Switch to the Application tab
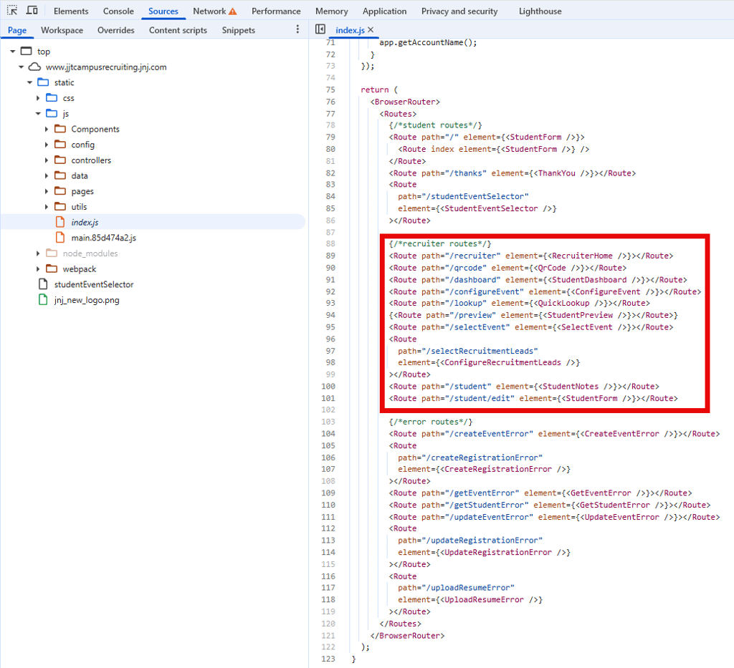The width and height of the screenshot is (734, 668). coord(384,11)
